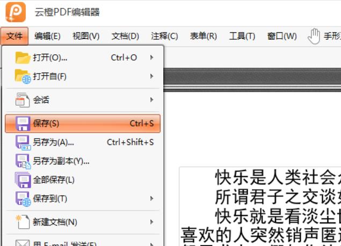This screenshot has height=246, width=341.
Task: Choose 保存(S) to save the document
Action: click(83, 124)
